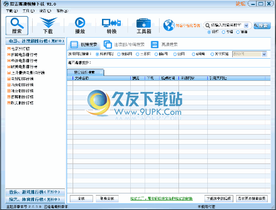The image size is (276, 210).
Task: Select the 酷6网 site radio button
Action: (156, 54)
